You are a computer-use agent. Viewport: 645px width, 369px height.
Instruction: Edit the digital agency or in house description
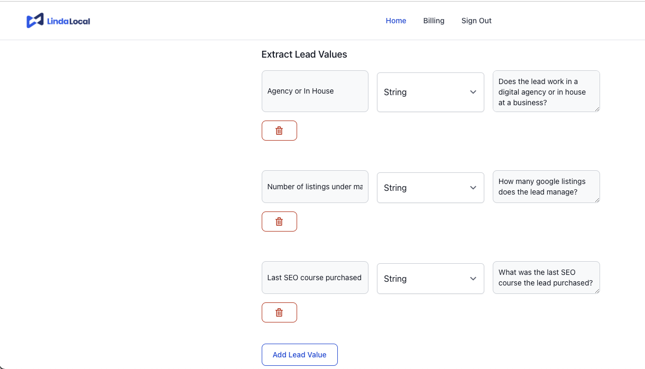click(546, 91)
